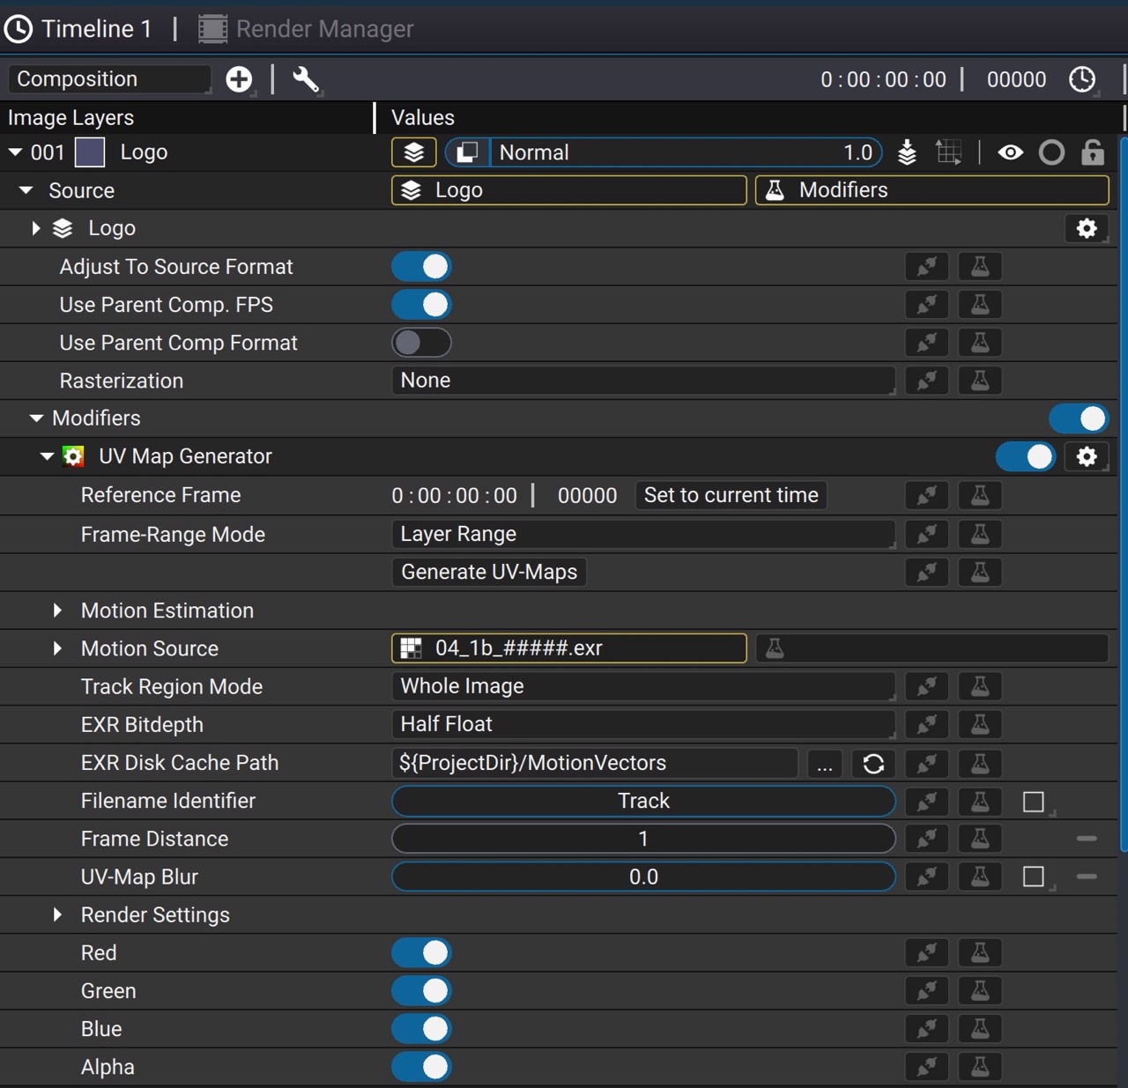Toggle the Blue channel switch
This screenshot has width=1128, height=1088.
click(421, 1029)
